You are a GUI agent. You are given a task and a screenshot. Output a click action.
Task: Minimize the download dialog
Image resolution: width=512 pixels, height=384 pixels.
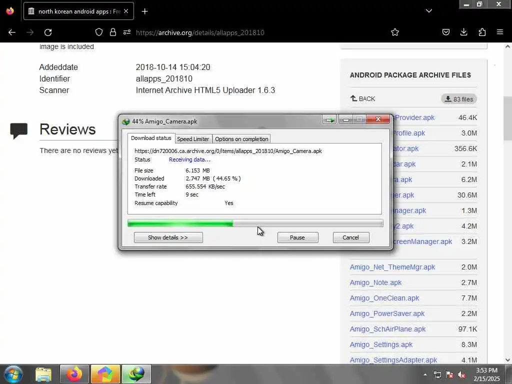click(346, 120)
